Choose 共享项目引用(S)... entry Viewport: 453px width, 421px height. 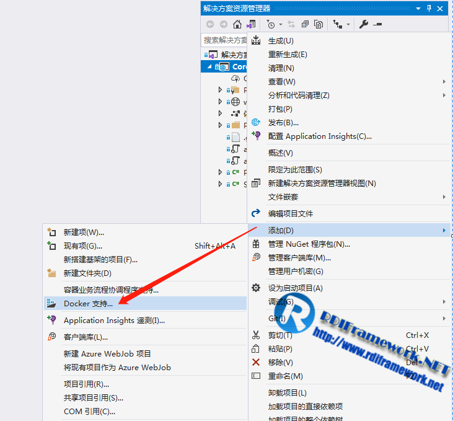point(145,398)
